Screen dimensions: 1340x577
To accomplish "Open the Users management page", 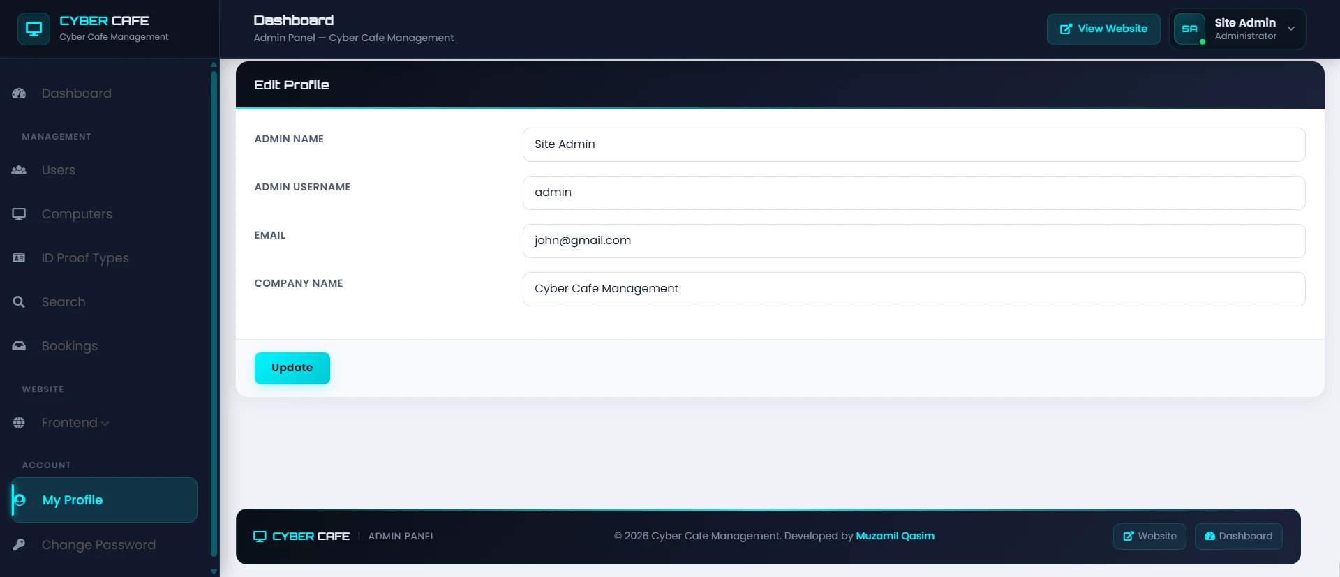I will tap(105, 170).
